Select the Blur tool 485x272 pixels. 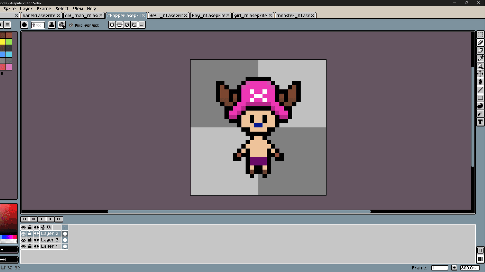pyautogui.click(x=480, y=114)
